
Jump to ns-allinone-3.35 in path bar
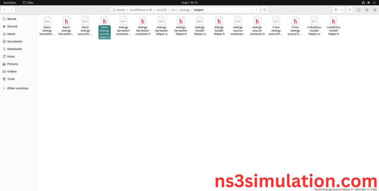[141, 10]
